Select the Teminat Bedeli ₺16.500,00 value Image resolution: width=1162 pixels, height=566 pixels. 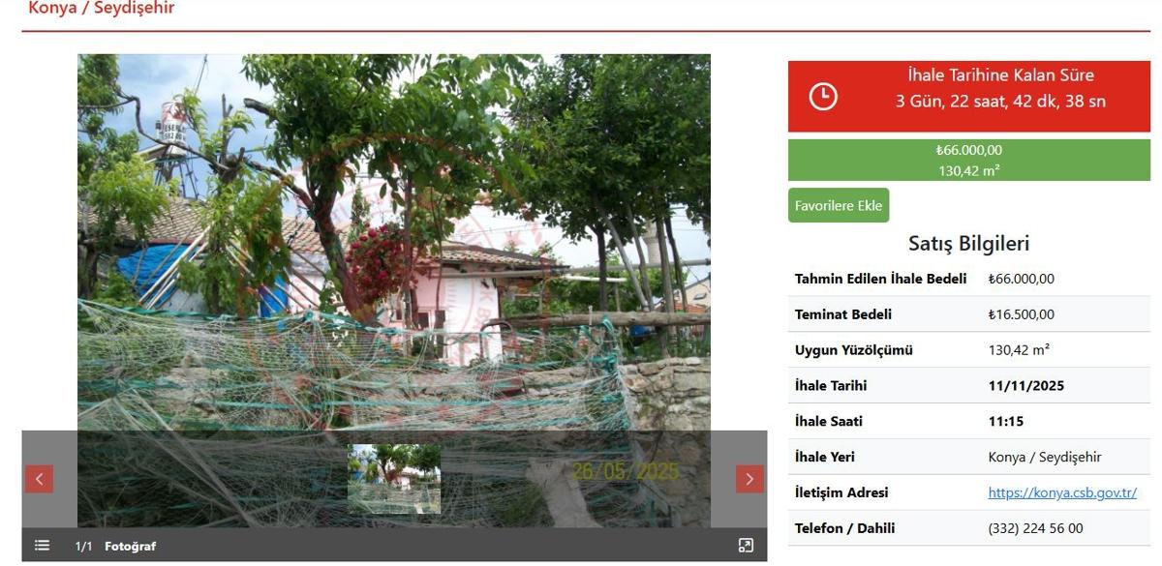[x=1021, y=314]
